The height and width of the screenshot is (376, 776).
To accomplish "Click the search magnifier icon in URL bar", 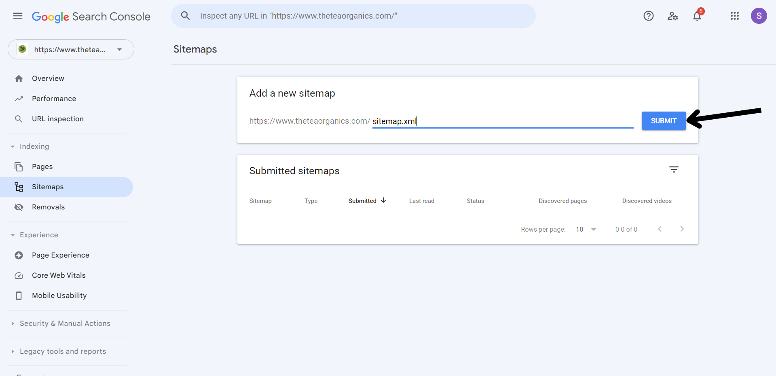I will (x=185, y=16).
